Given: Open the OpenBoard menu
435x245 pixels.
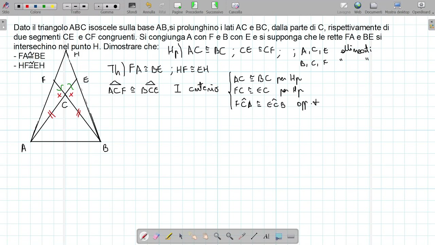Looking at the screenshot, I should 421,7.
